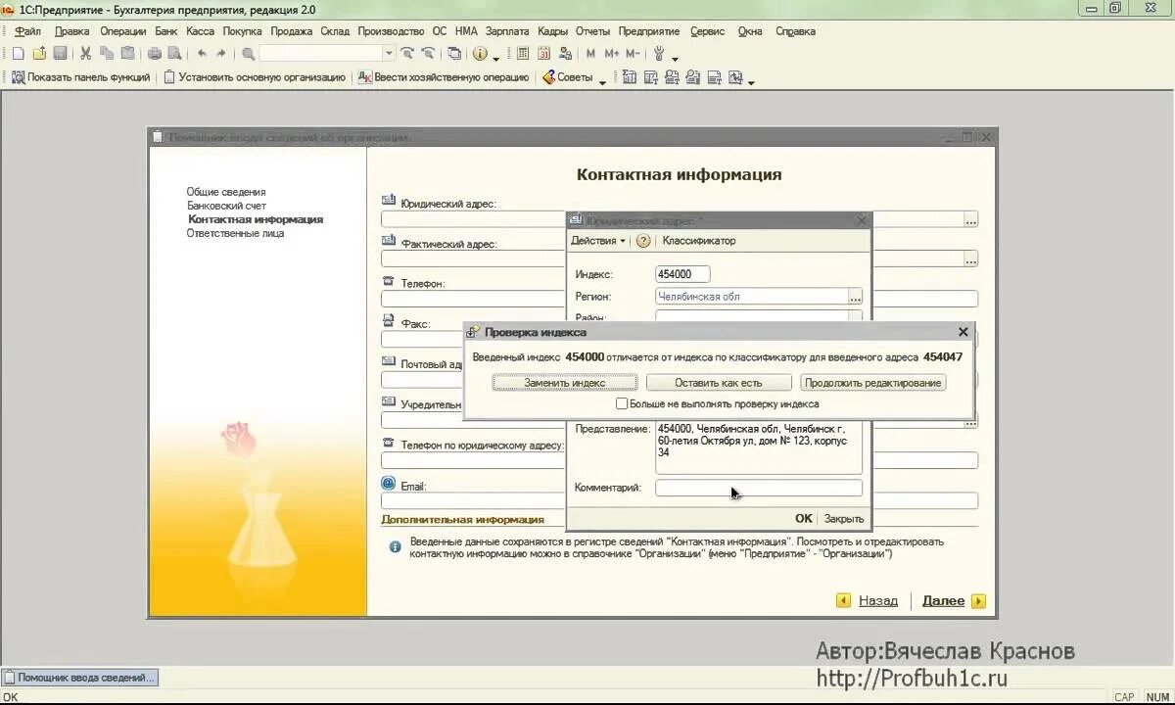1175x705 pixels.
Task: Select Общие сведения step in sidebar
Action: point(226,192)
